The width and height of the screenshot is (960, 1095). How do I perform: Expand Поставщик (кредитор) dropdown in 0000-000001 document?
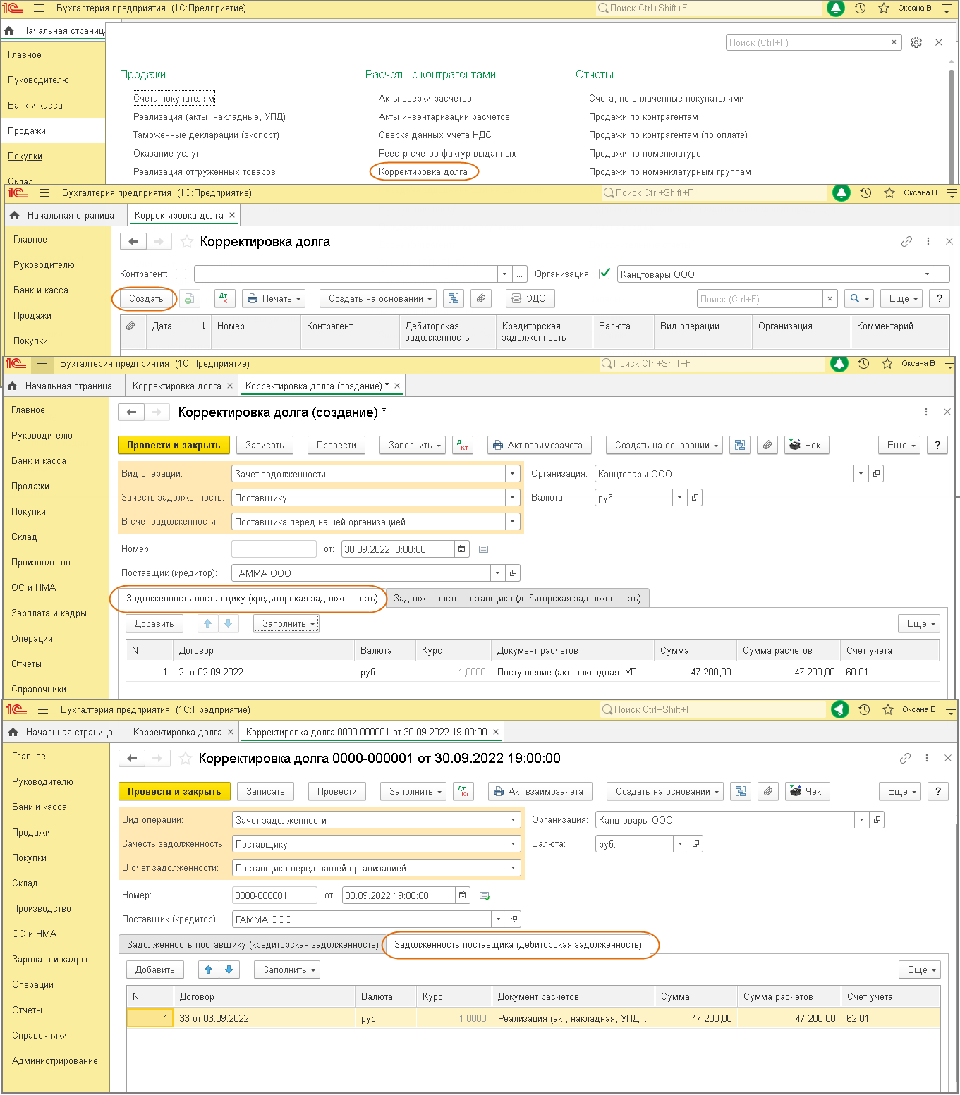coord(499,919)
